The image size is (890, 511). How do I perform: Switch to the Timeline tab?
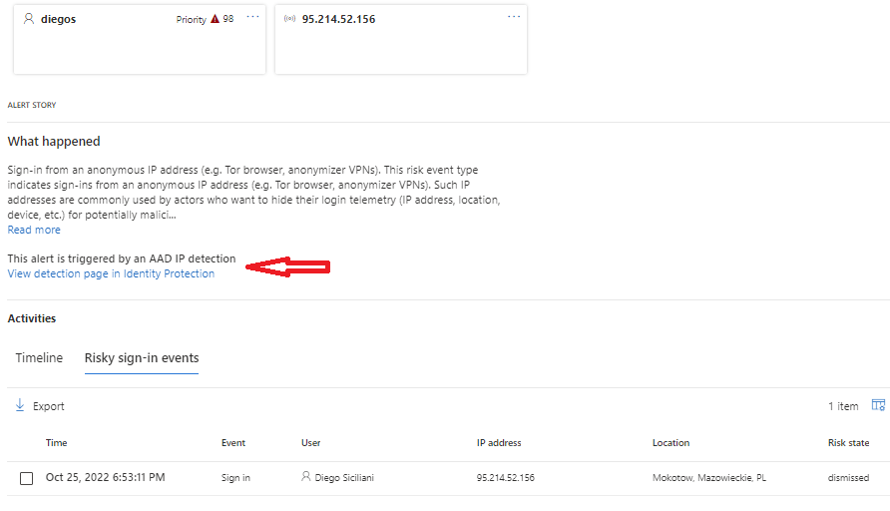(x=39, y=358)
